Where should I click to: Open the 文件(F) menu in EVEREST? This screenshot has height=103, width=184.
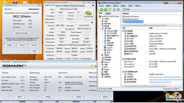(x=101, y=6)
